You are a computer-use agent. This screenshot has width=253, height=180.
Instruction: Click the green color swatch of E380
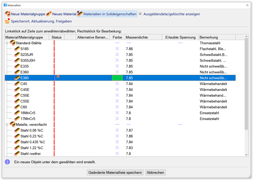pyautogui.click(x=117, y=78)
